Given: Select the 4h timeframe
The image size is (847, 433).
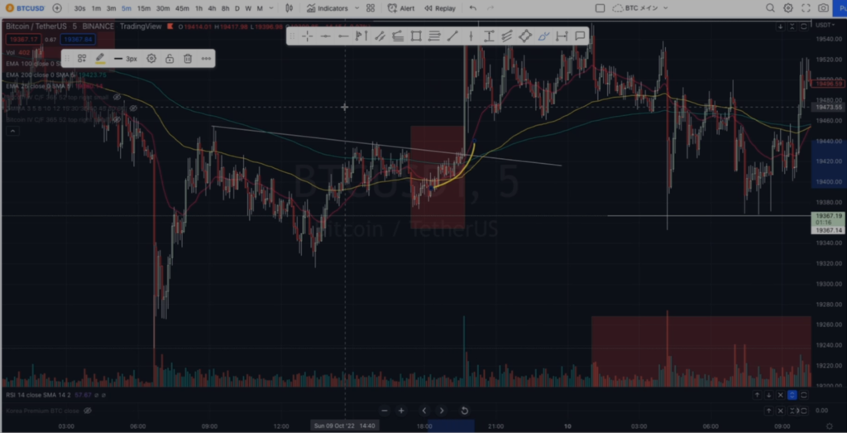Looking at the screenshot, I should coord(212,8).
